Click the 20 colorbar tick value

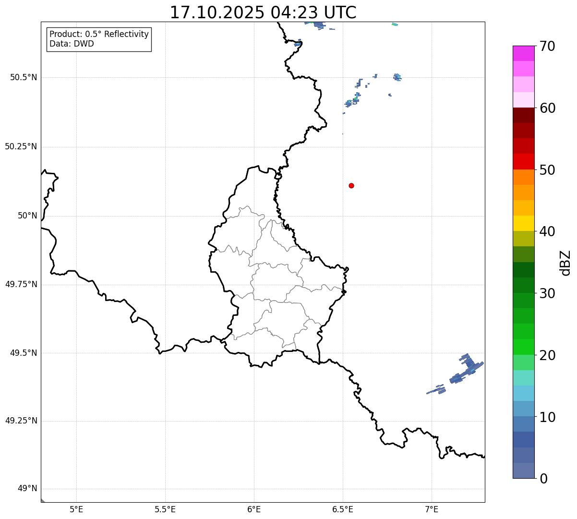coord(547,355)
